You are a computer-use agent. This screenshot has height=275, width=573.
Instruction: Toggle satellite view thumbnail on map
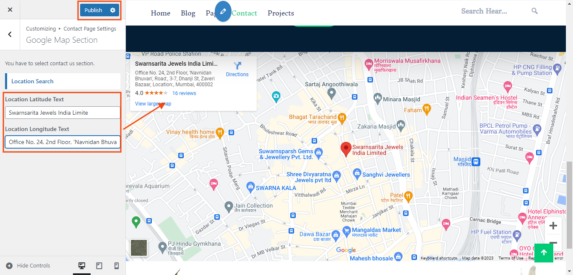pyautogui.click(x=139, y=248)
